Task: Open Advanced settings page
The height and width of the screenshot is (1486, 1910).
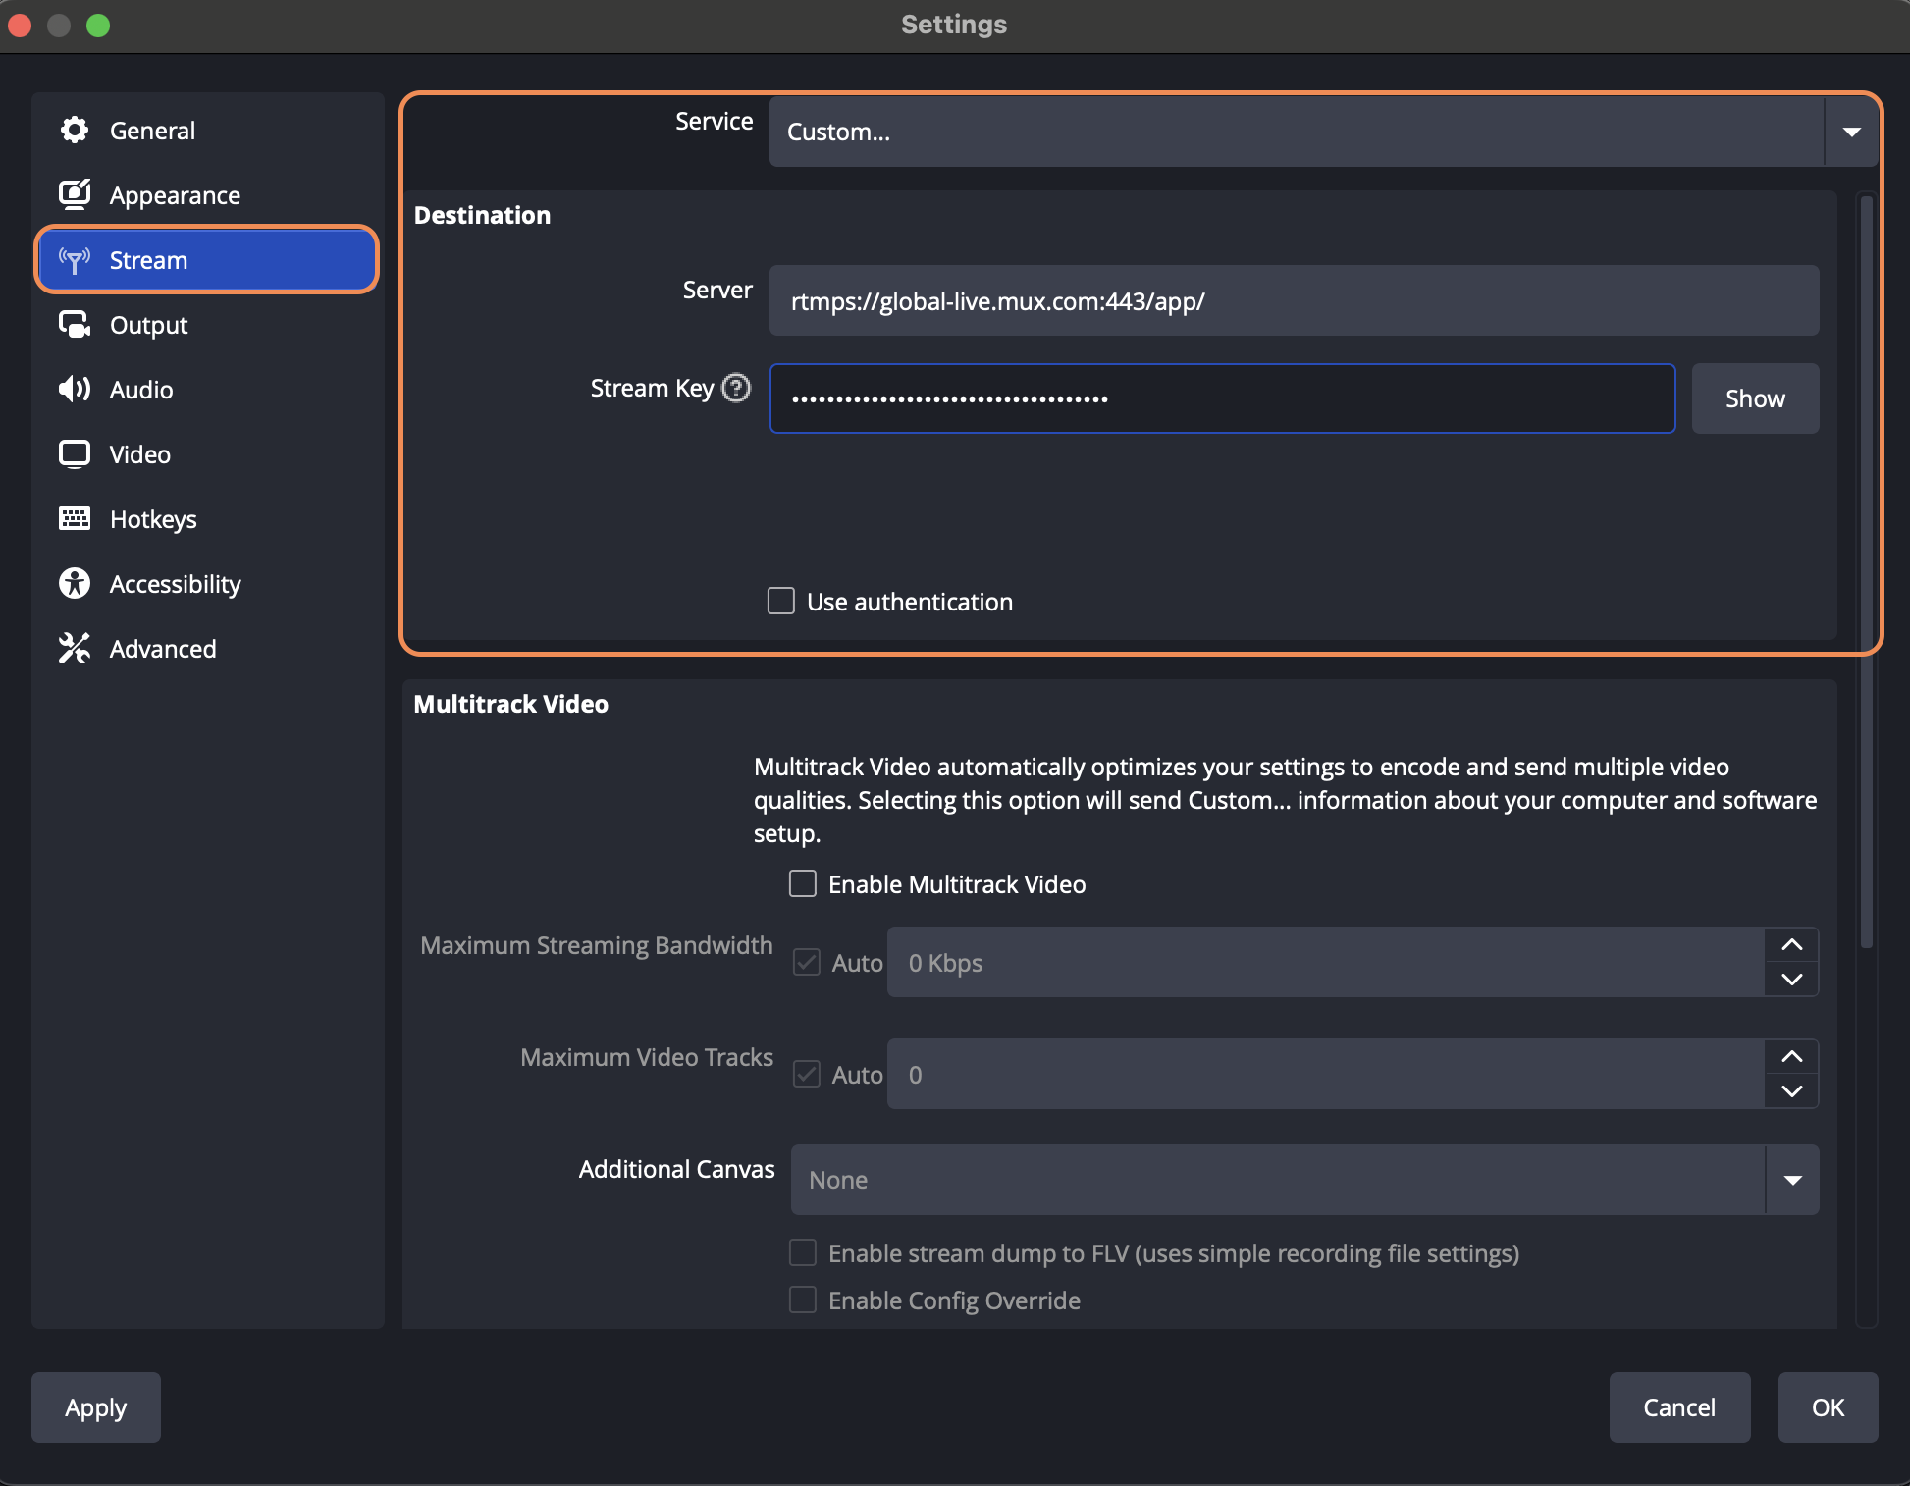Action: pos(208,649)
